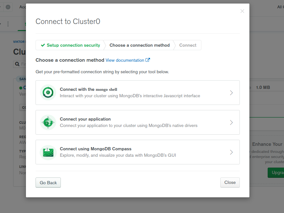Screen dimensions: 284x213
Task: Click the green checkmark on Setup connection security
Action: tap(43, 45)
